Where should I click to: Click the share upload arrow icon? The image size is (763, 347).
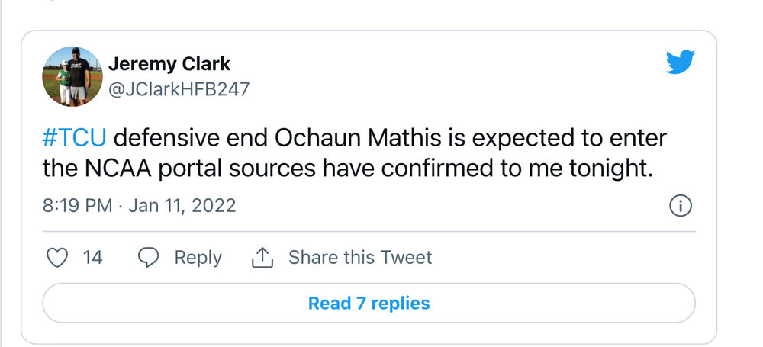(x=262, y=258)
